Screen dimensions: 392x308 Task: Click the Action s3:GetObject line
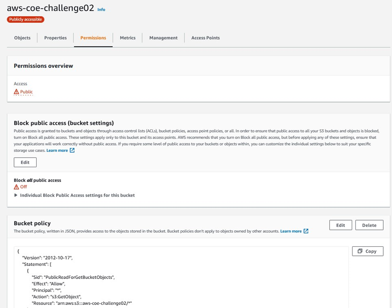(57, 297)
